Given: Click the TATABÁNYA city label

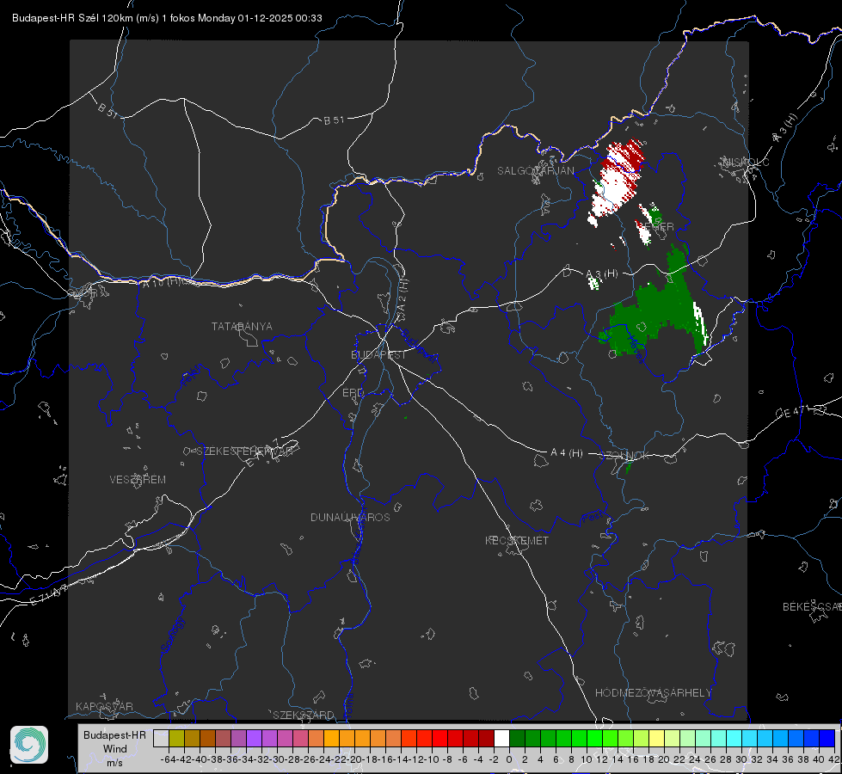Looking at the screenshot, I should 242,327.
